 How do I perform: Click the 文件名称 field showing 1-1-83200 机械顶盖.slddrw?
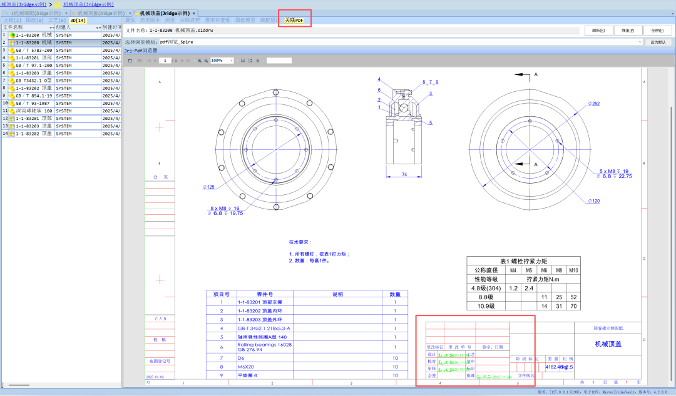[364, 31]
